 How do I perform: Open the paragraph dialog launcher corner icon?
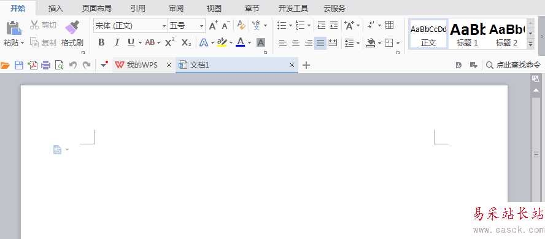[x=398, y=53]
